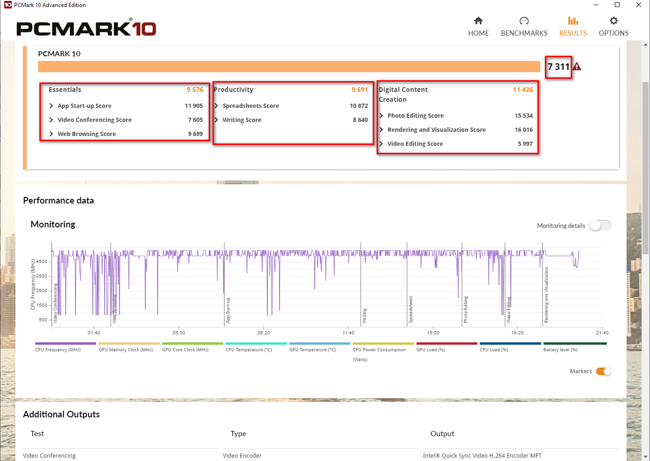This screenshot has height=461, width=650.
Task: Click the Video Editing marker on chart
Action: click(509, 310)
